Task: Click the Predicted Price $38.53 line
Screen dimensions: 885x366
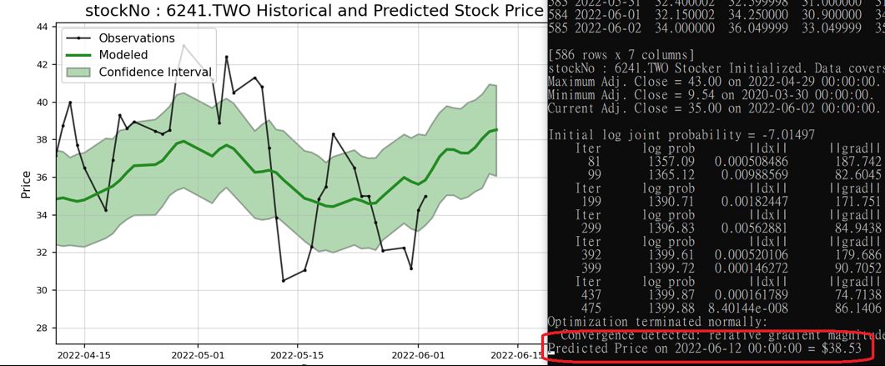Action: pyautogui.click(x=706, y=349)
